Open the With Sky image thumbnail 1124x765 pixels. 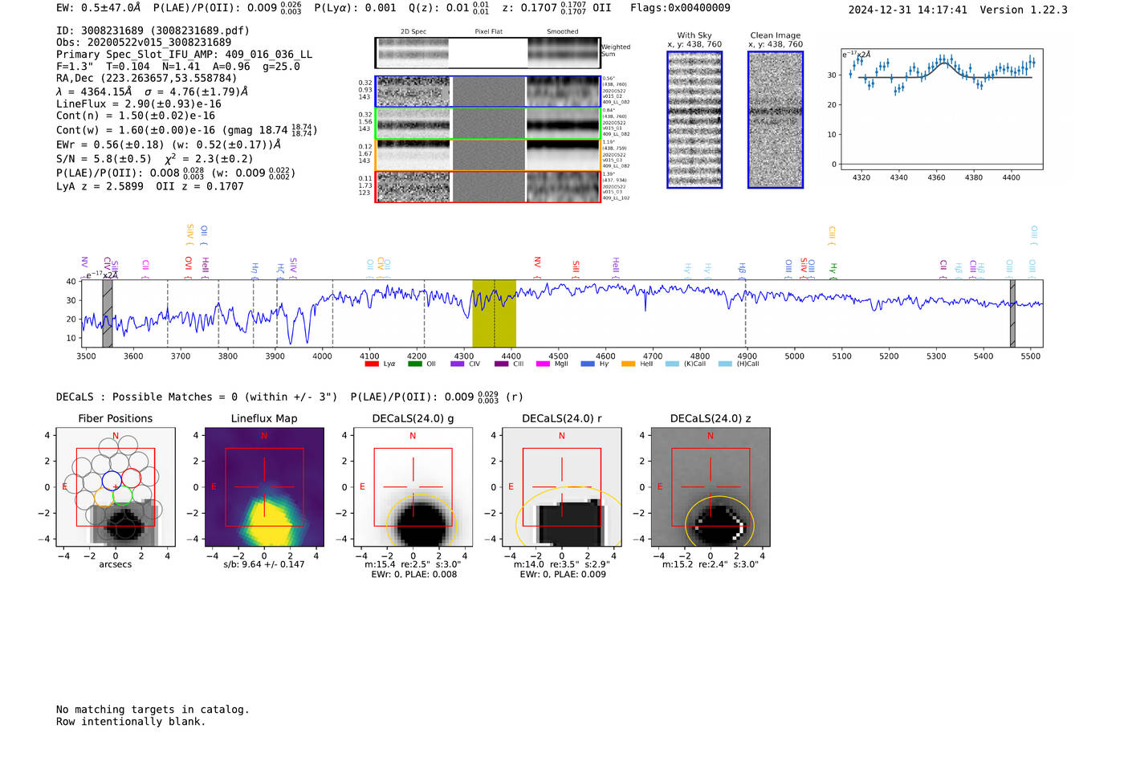pos(694,120)
